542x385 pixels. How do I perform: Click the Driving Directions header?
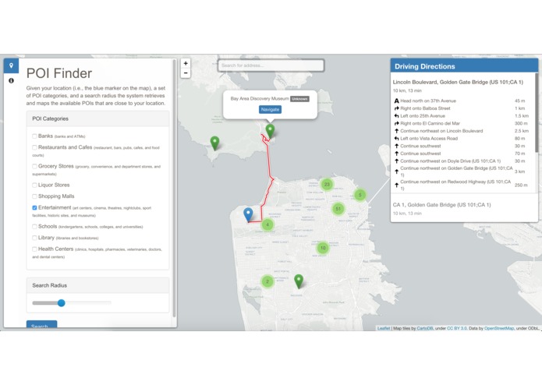click(464, 66)
